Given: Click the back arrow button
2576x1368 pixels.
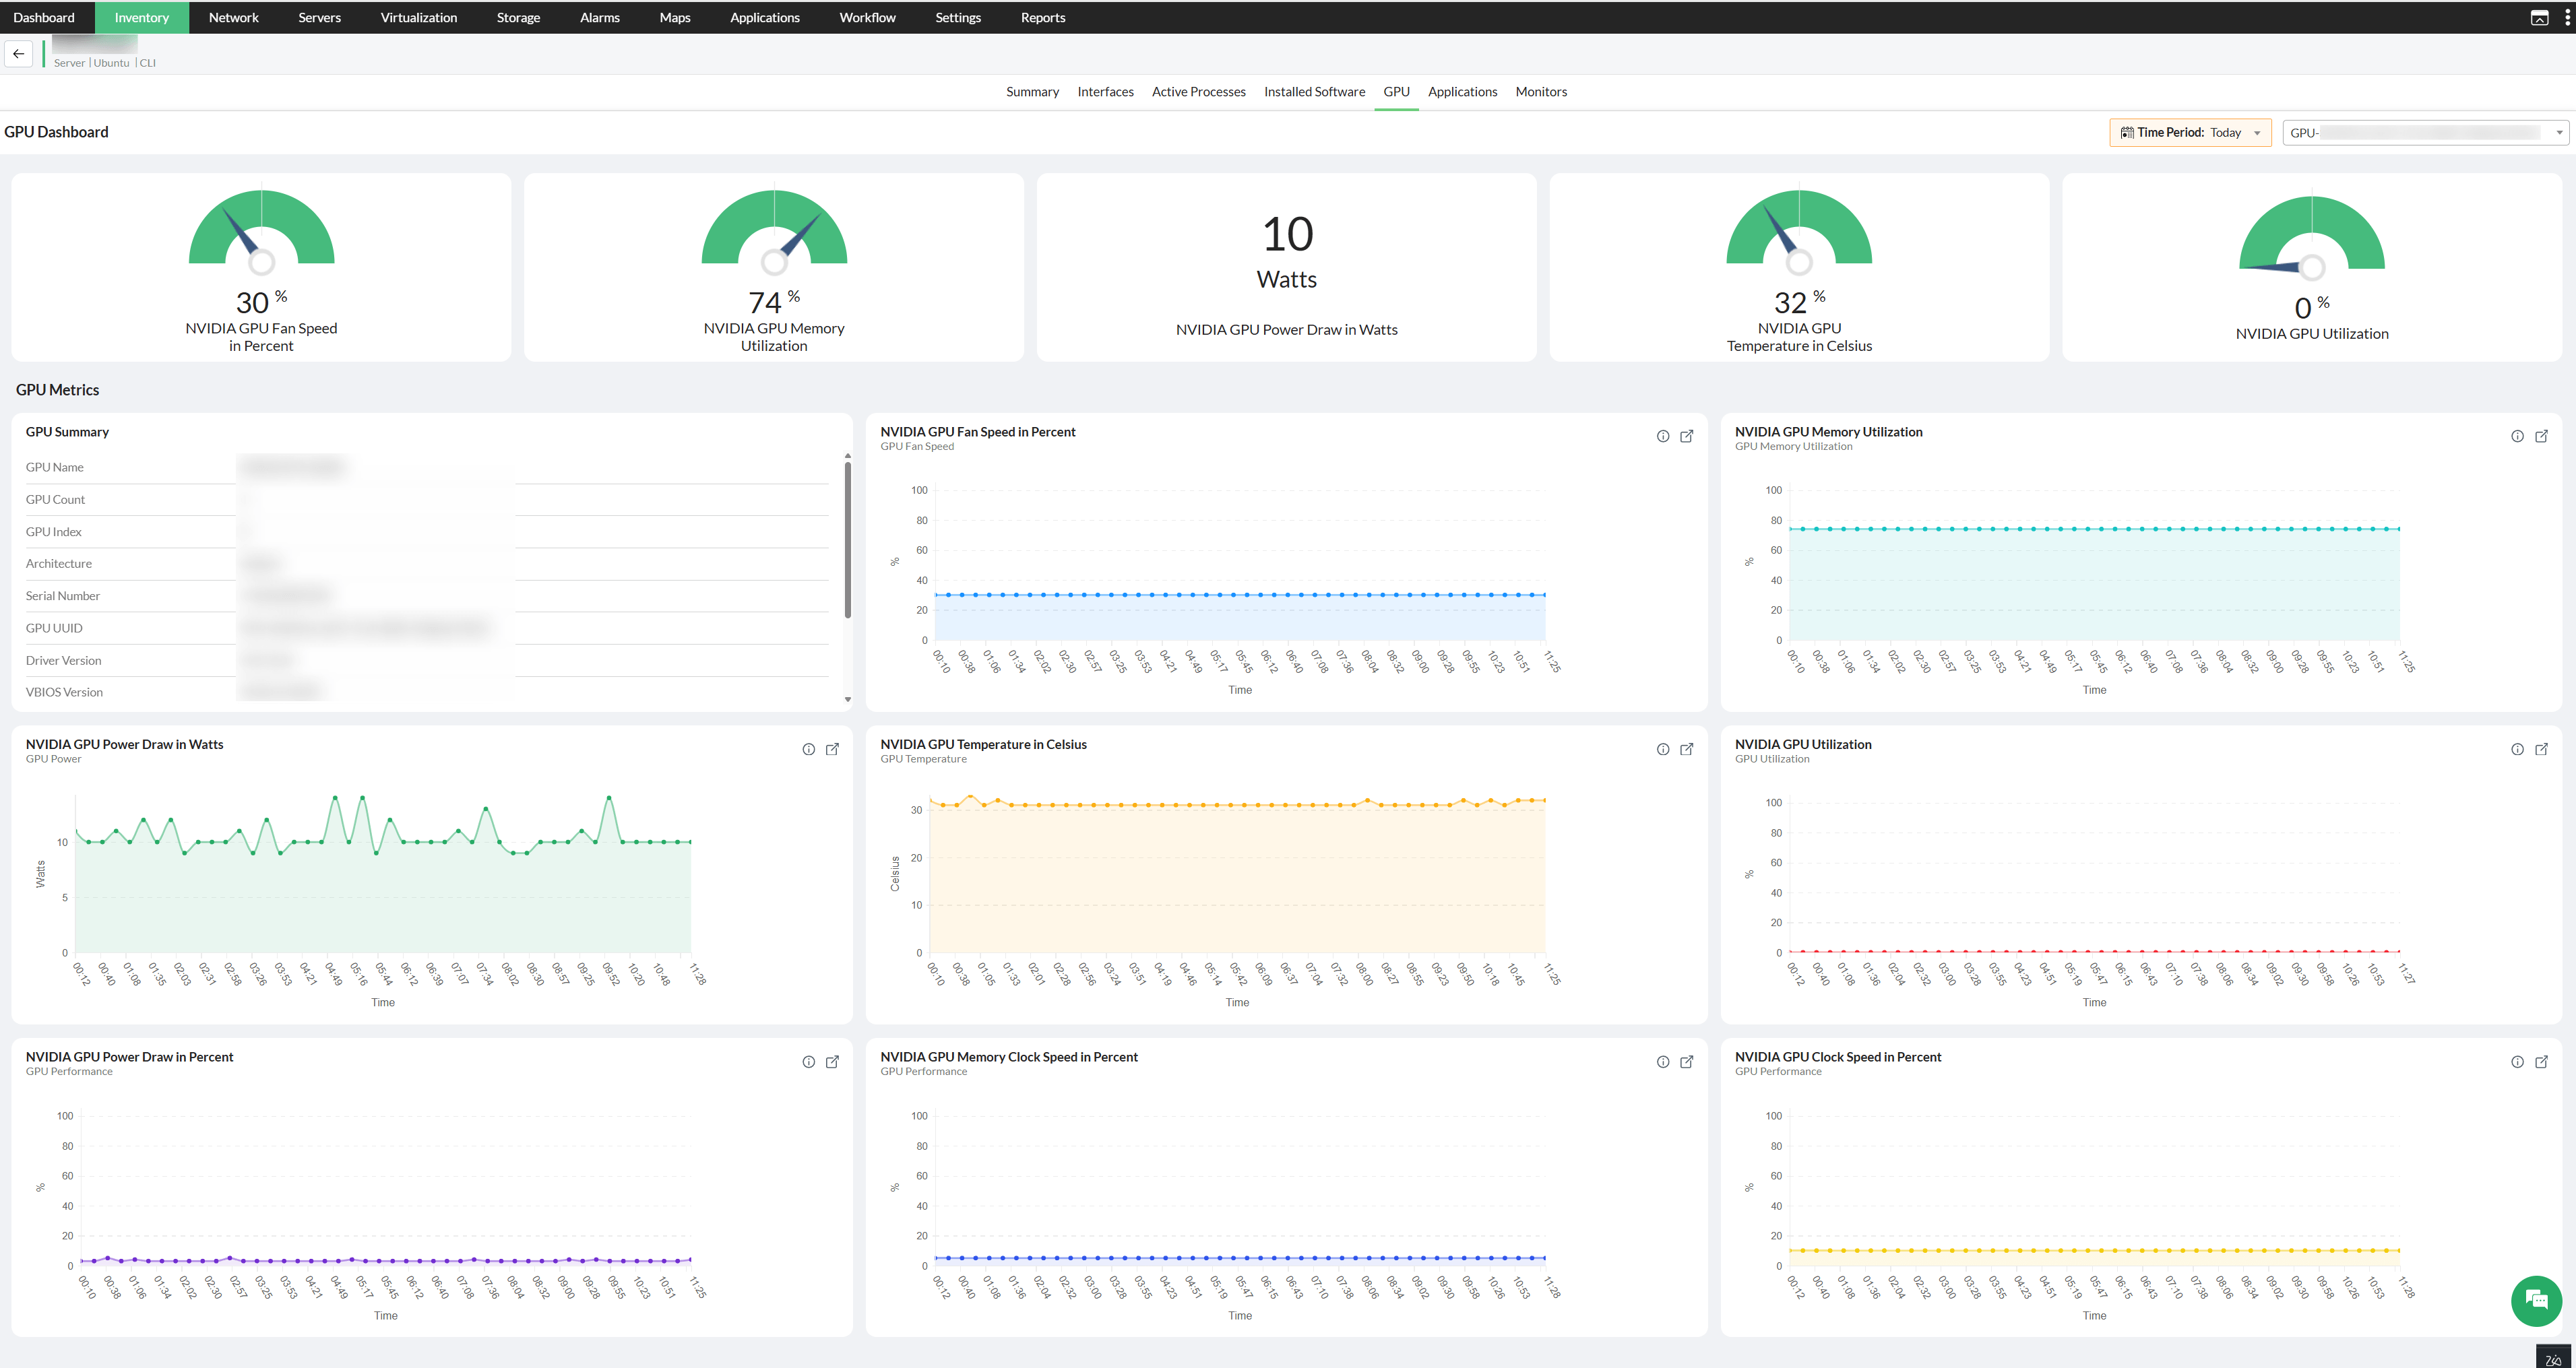Looking at the screenshot, I should pyautogui.click(x=19, y=54).
